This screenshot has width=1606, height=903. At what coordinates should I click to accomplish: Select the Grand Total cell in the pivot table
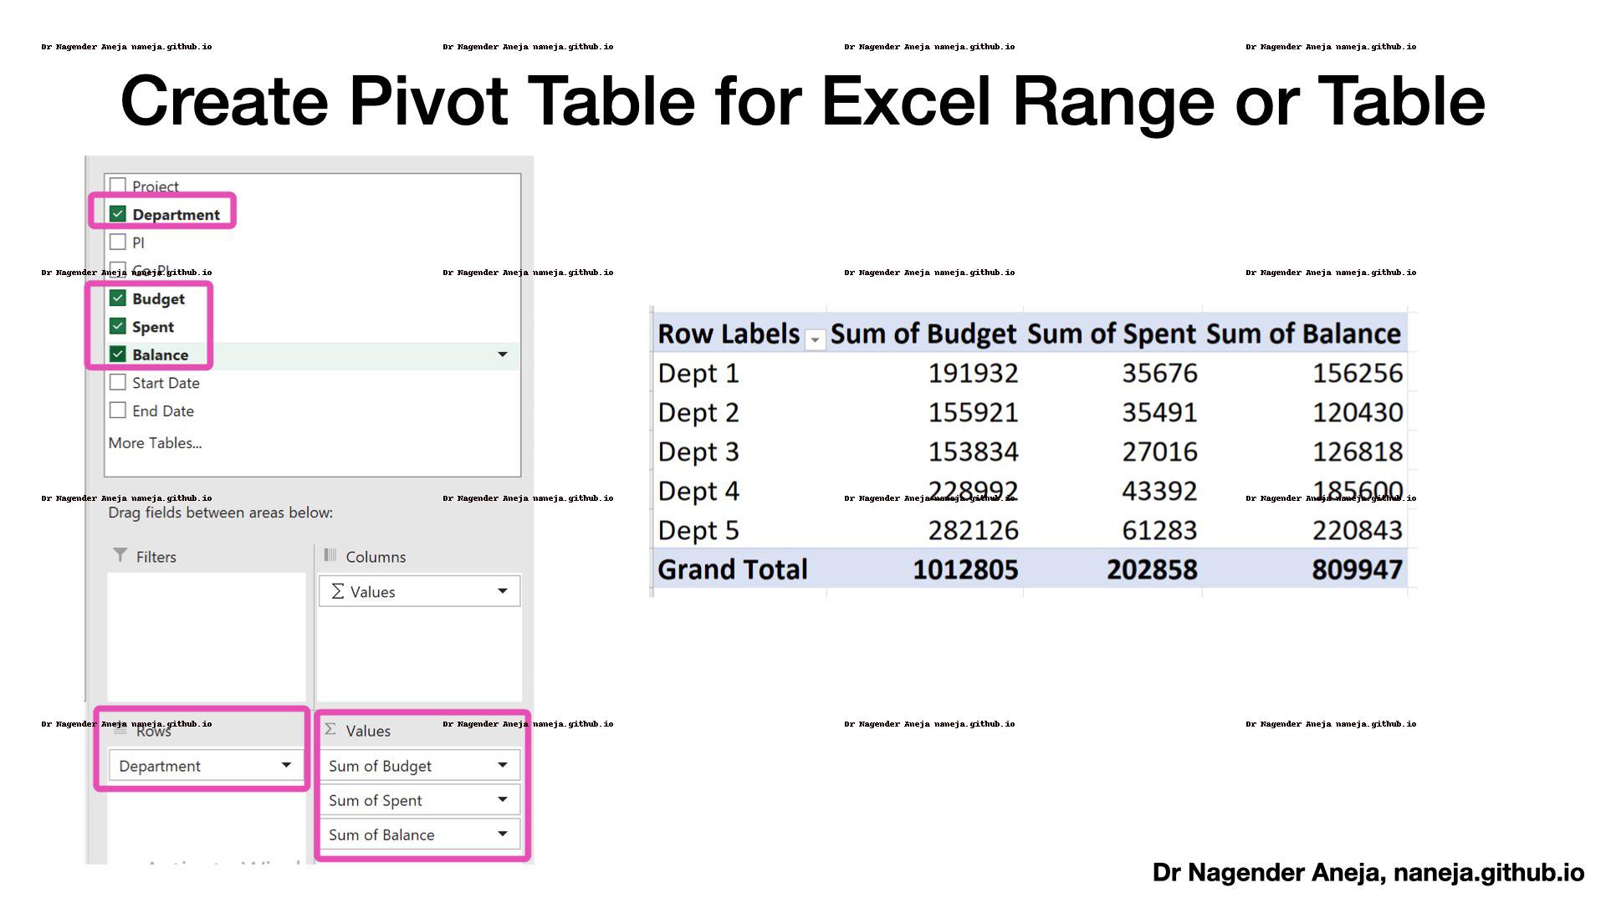(x=732, y=569)
